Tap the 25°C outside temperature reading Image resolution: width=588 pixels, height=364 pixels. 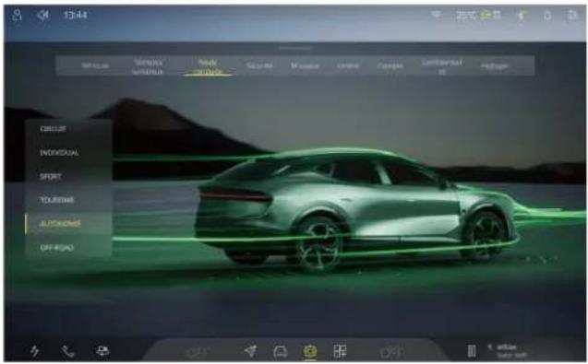tap(466, 16)
